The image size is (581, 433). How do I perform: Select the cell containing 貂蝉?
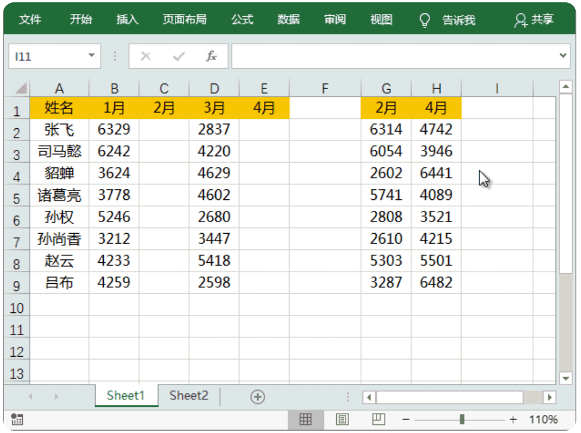(59, 173)
